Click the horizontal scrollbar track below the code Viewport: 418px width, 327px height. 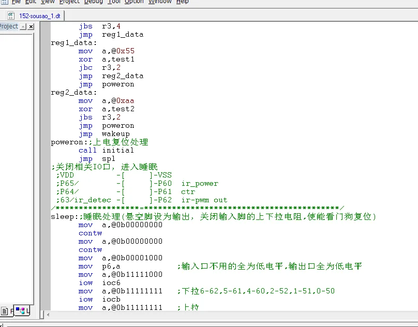click(x=233, y=315)
